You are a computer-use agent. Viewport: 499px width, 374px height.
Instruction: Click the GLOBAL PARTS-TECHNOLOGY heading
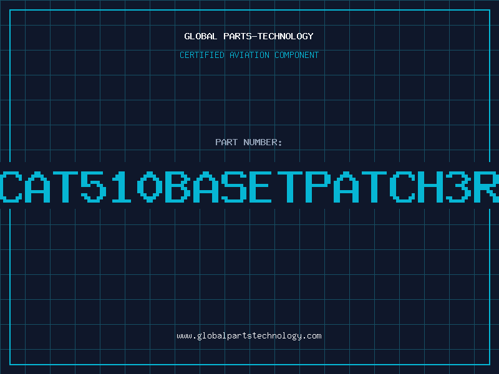point(249,36)
